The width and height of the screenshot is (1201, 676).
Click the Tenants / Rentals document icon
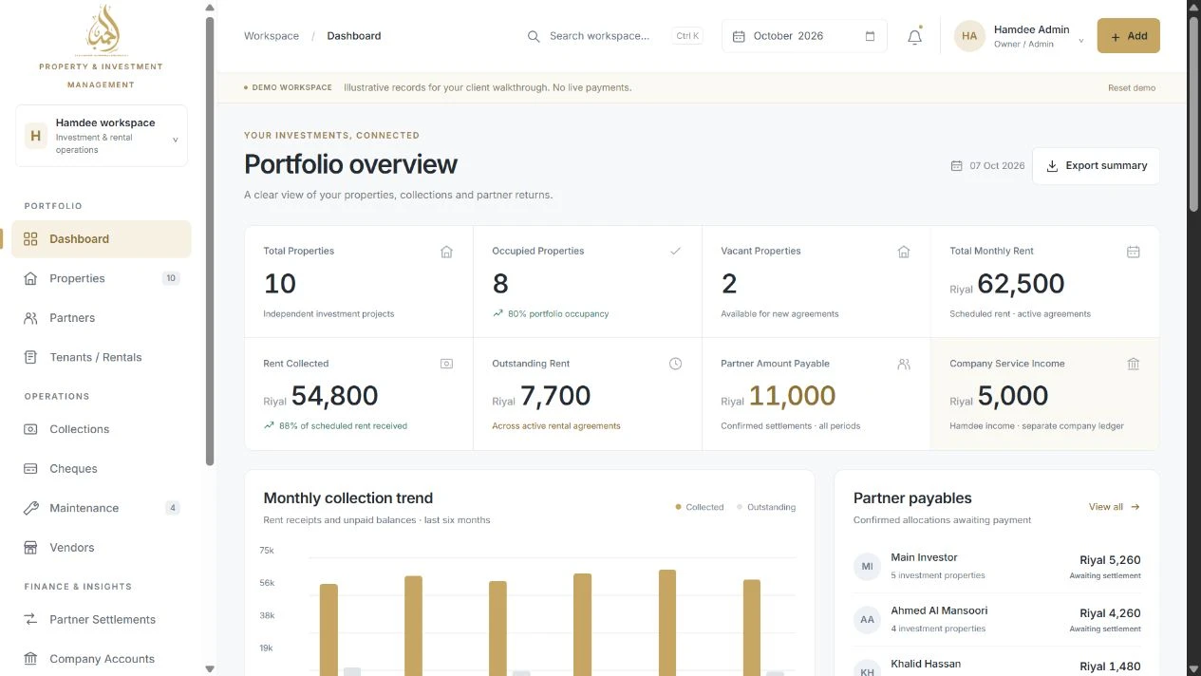coord(30,357)
